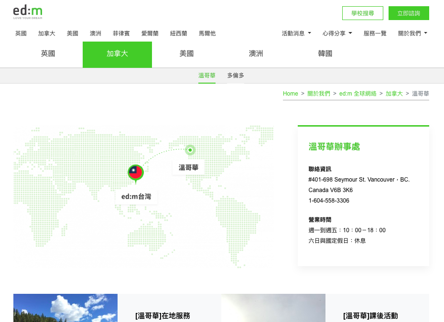Screen dimensions: 444x322
Task: Click the 六日與國定假日：休息 line
Action: pyautogui.click(x=337, y=241)
